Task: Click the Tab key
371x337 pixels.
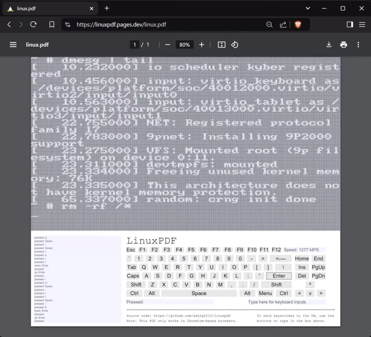Action: (x=132, y=267)
